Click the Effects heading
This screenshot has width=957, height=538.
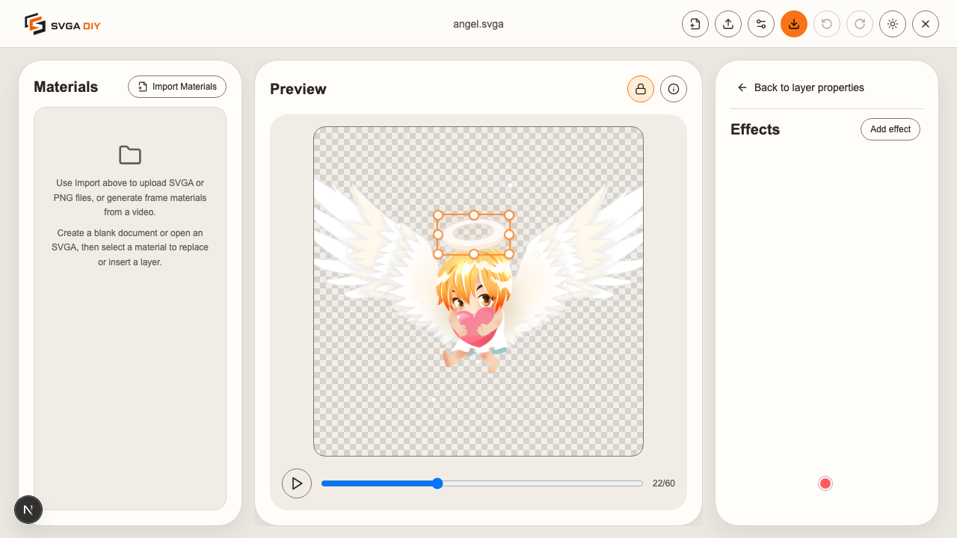pyautogui.click(x=755, y=129)
